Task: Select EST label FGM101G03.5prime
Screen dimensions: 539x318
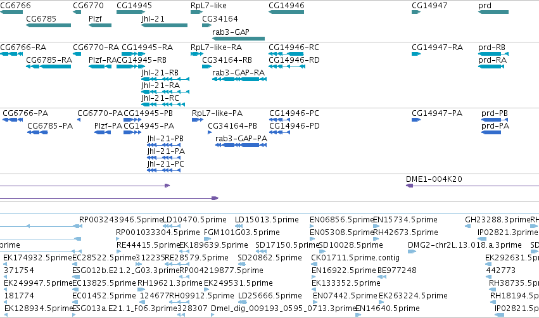Action: (242, 232)
